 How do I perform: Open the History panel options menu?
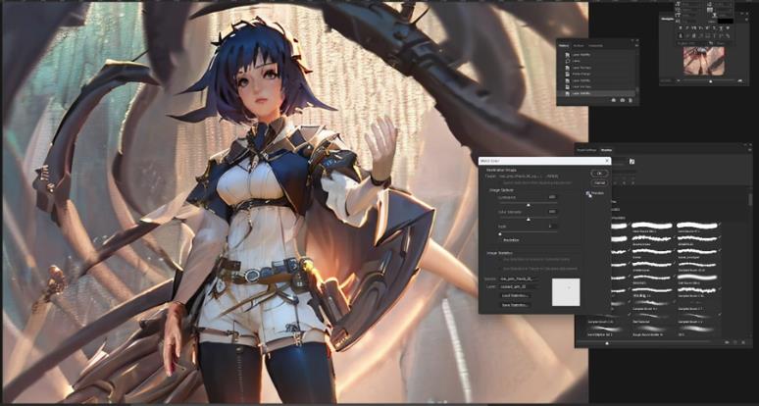click(637, 45)
